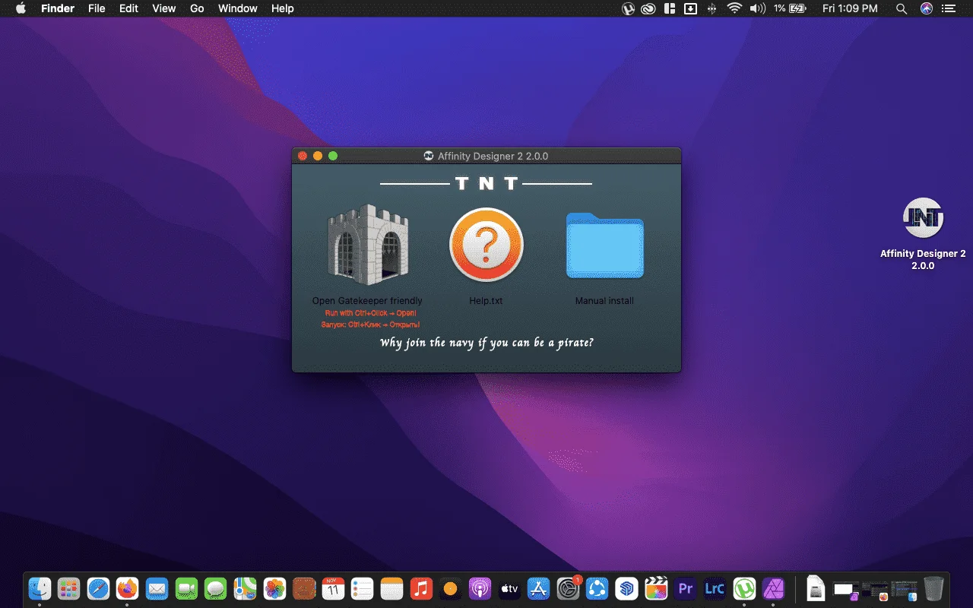Open FaceTime from the Dock
The image size is (973, 608).
[186, 588]
